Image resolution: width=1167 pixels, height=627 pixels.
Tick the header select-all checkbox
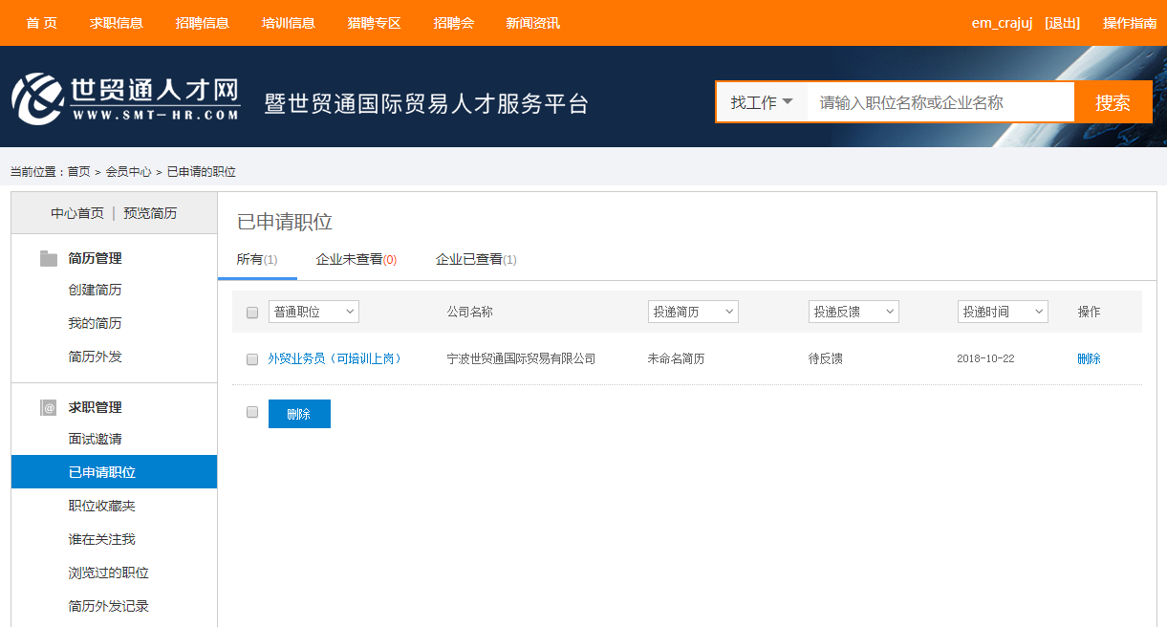[252, 313]
